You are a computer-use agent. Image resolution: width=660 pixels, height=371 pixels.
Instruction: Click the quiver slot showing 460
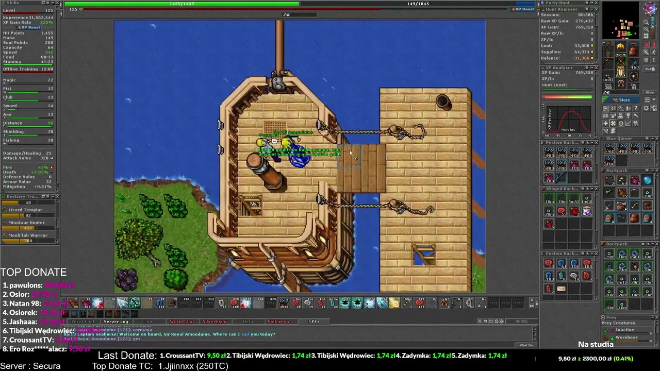click(x=633, y=63)
